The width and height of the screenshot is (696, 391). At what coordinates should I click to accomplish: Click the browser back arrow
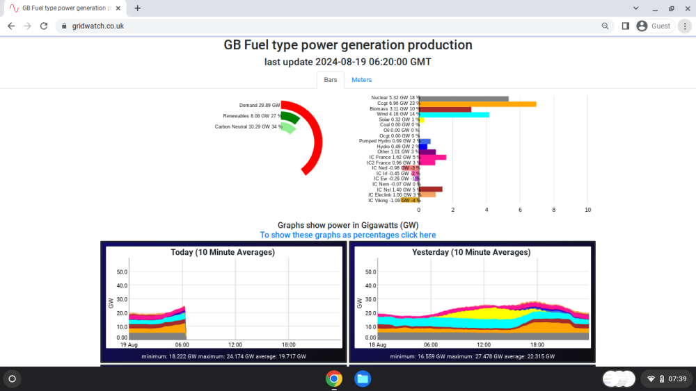point(11,26)
